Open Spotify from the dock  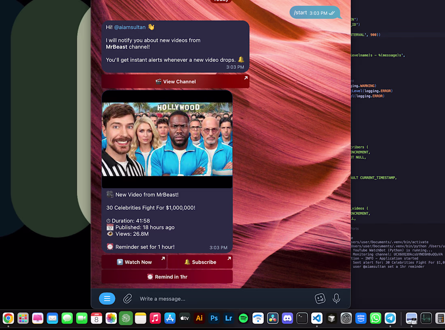[244, 318]
